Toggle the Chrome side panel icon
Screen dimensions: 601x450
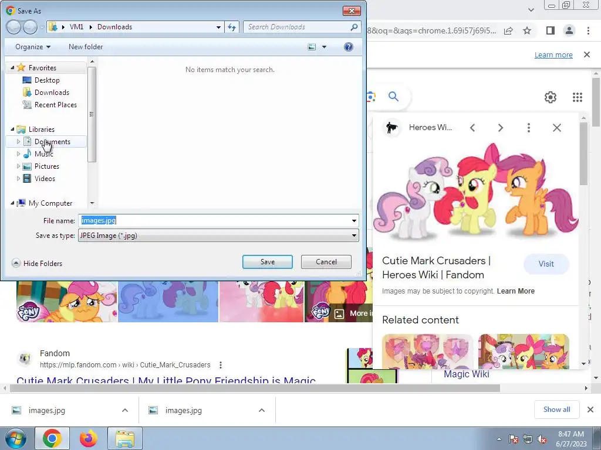coord(551,30)
